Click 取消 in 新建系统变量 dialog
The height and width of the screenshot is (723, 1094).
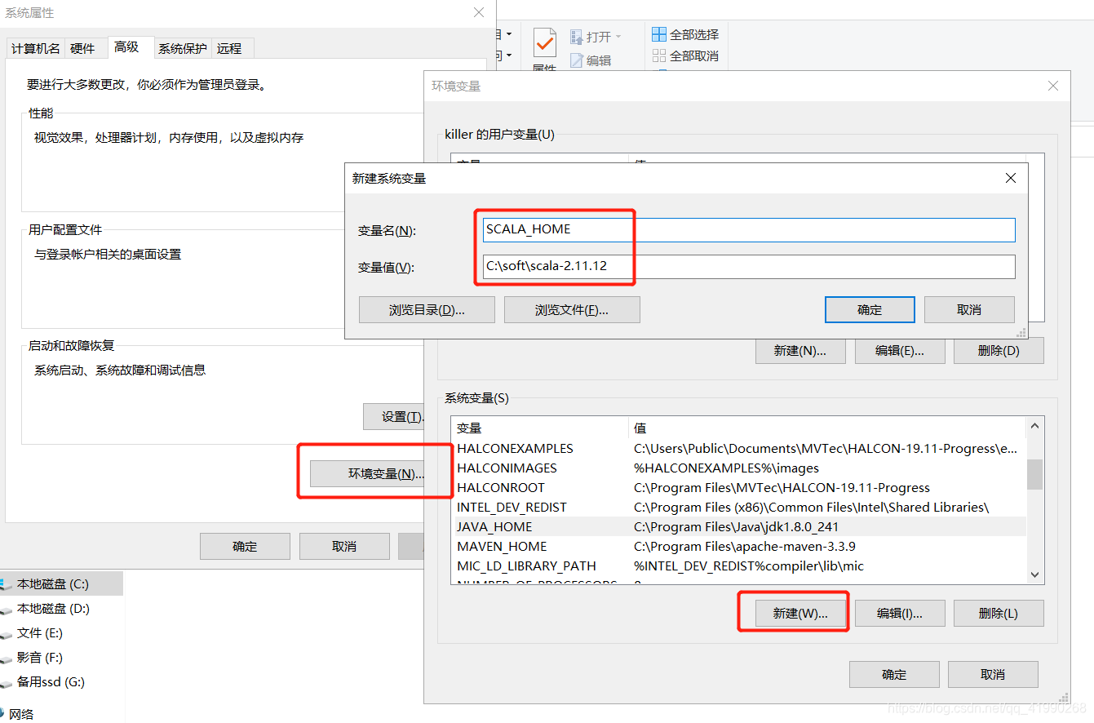tap(969, 310)
